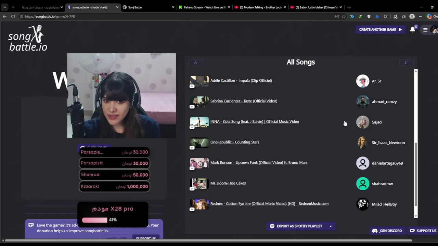438x246 pixels.
Task: Open the Copilot icon in toolbar
Action: pyautogui.click(x=429, y=16)
